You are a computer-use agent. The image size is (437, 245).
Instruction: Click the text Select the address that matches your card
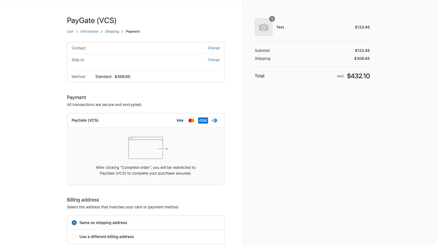[x=123, y=207]
